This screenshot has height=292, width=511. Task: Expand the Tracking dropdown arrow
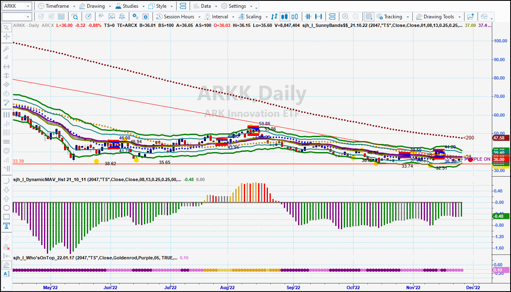[x=407, y=17]
